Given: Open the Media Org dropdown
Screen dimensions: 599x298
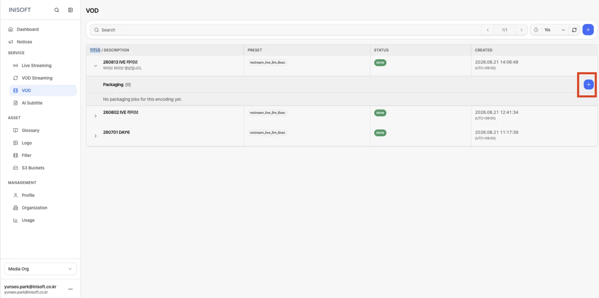Looking at the screenshot, I should click(40, 269).
